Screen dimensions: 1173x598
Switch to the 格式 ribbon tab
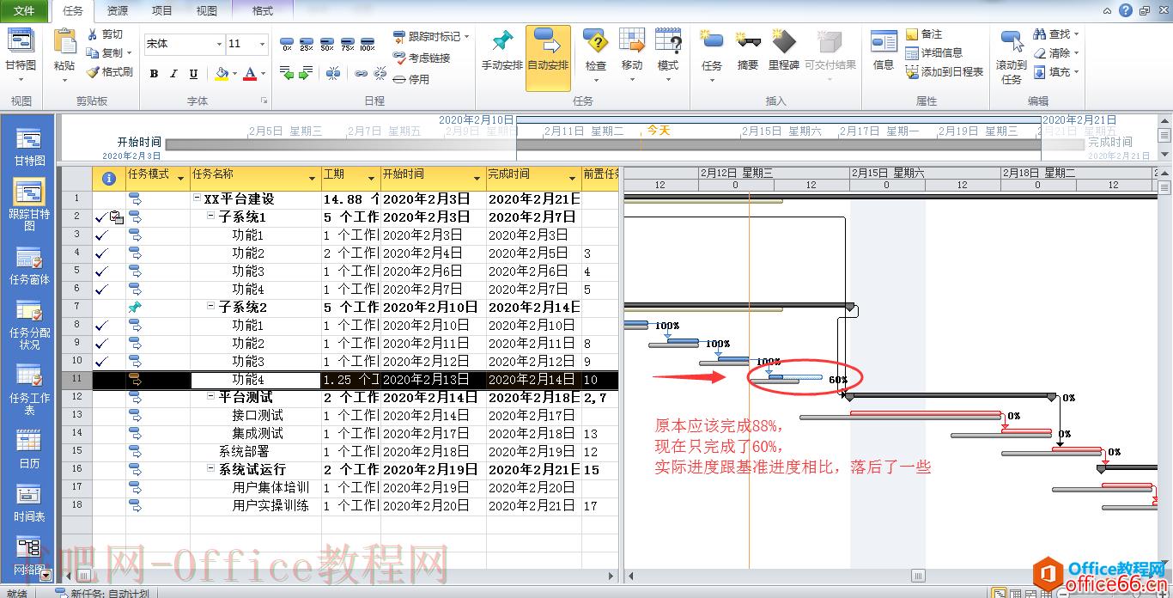(x=262, y=11)
